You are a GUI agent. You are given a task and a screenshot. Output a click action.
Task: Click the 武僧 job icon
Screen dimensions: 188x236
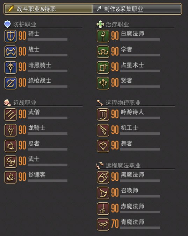[x=10, y=115]
